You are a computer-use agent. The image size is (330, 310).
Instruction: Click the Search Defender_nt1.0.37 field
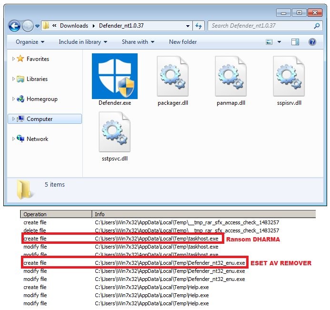click(x=261, y=26)
